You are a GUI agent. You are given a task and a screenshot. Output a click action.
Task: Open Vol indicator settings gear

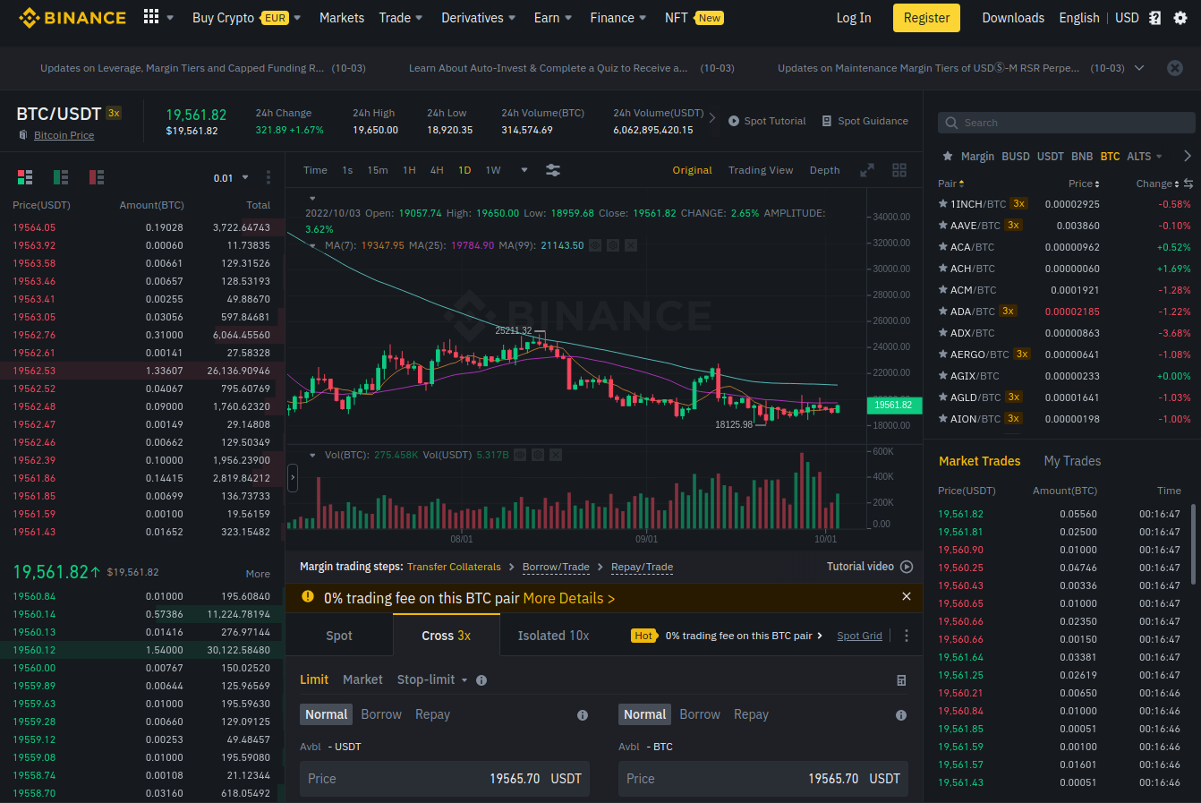(538, 455)
